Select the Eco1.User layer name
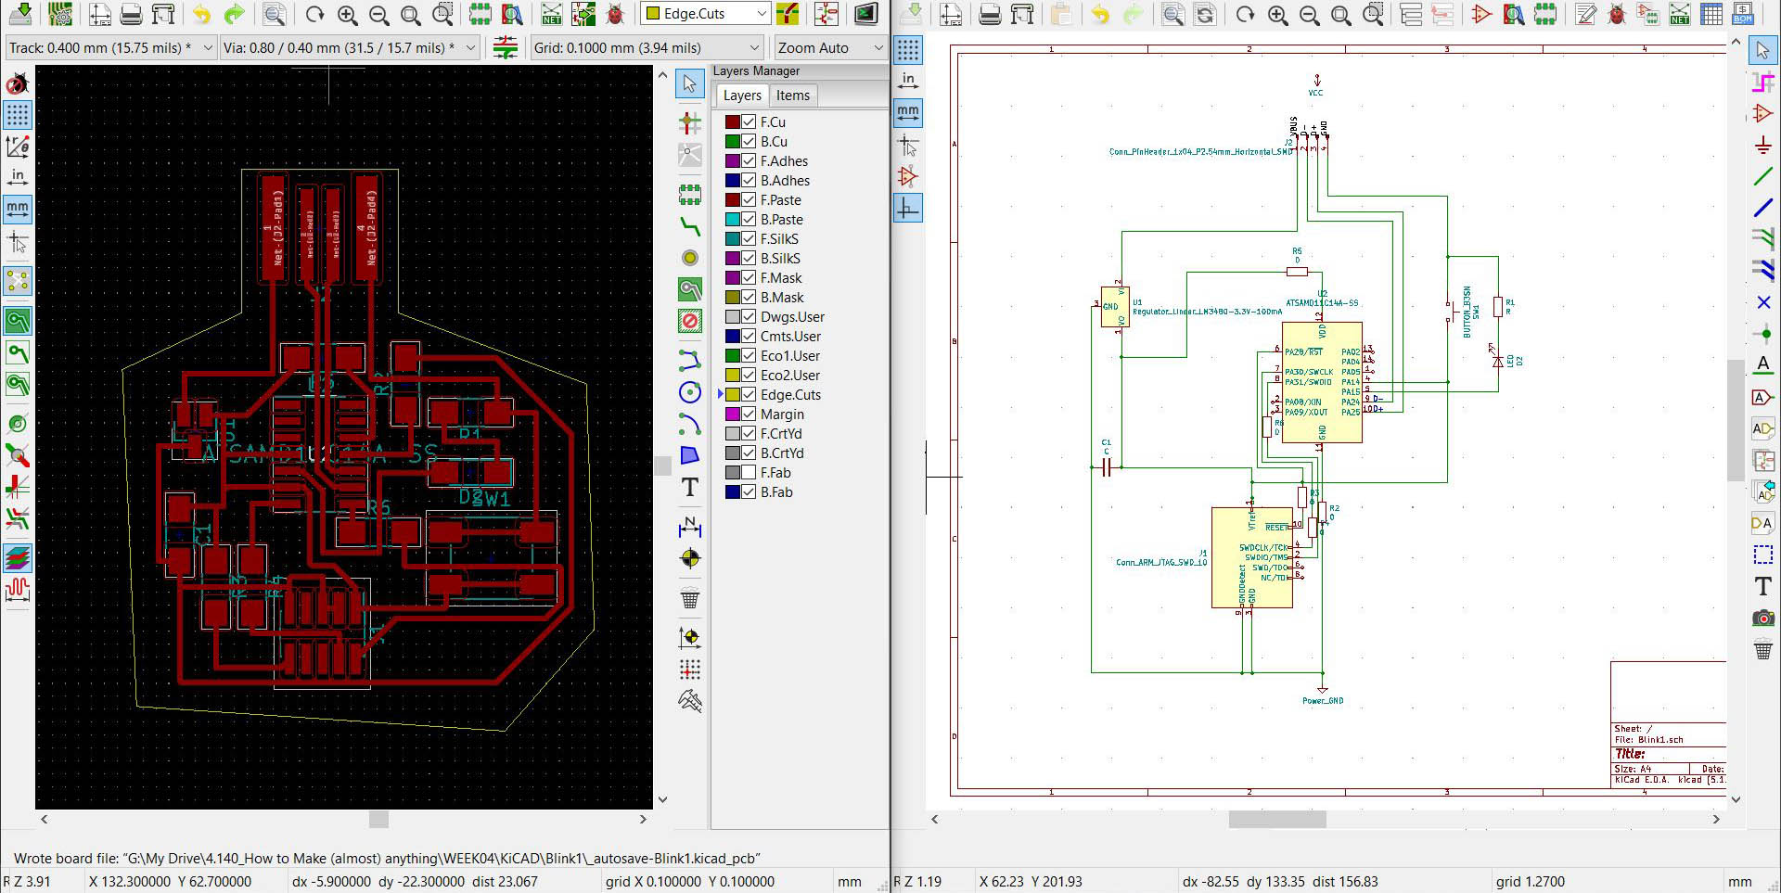 (790, 355)
